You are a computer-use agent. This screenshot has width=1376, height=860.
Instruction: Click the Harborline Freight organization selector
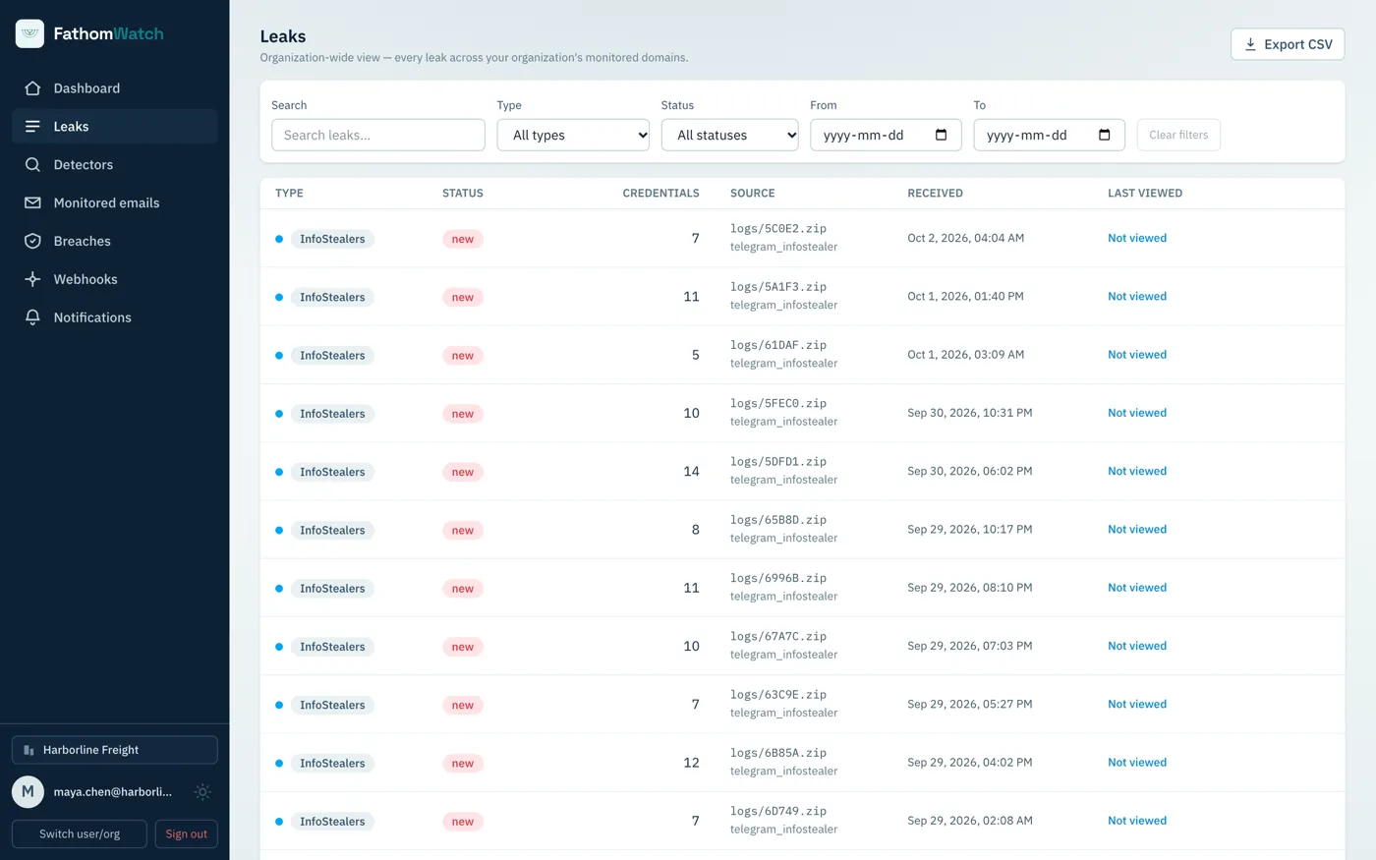click(x=115, y=750)
